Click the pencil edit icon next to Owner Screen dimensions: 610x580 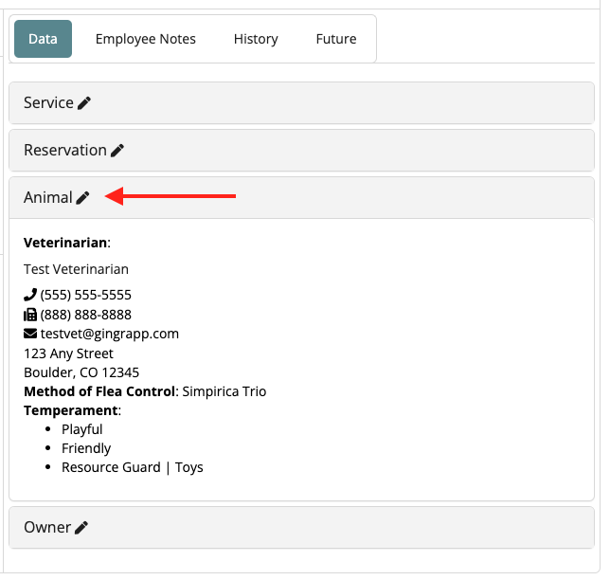click(81, 528)
